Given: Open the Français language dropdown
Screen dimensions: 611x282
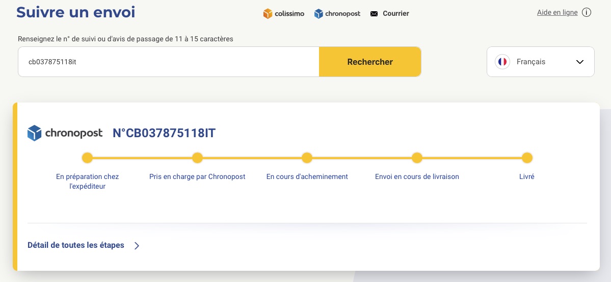Looking at the screenshot, I should [541, 62].
